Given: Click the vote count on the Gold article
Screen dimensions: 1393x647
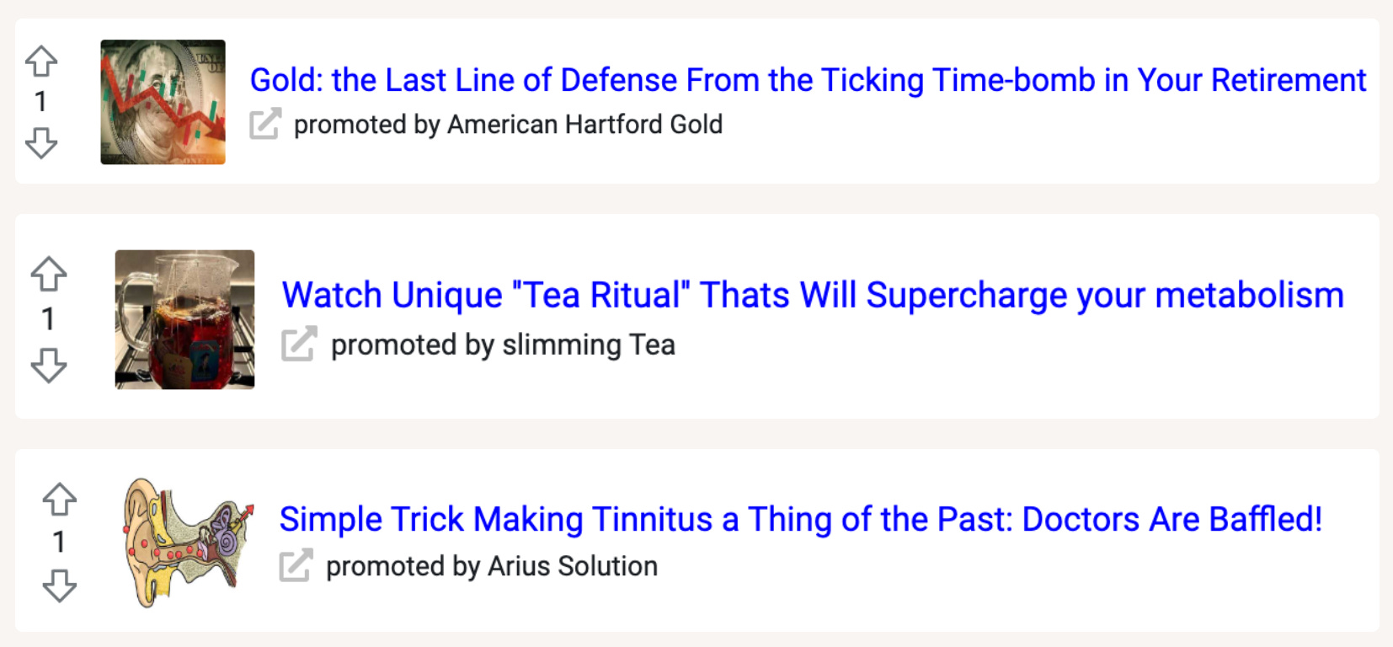Looking at the screenshot, I should pos(40,101).
